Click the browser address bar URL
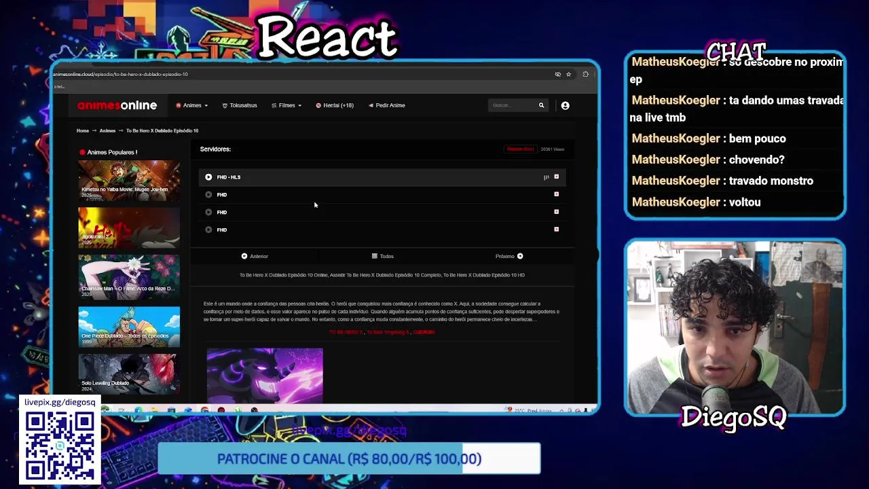 [121, 74]
